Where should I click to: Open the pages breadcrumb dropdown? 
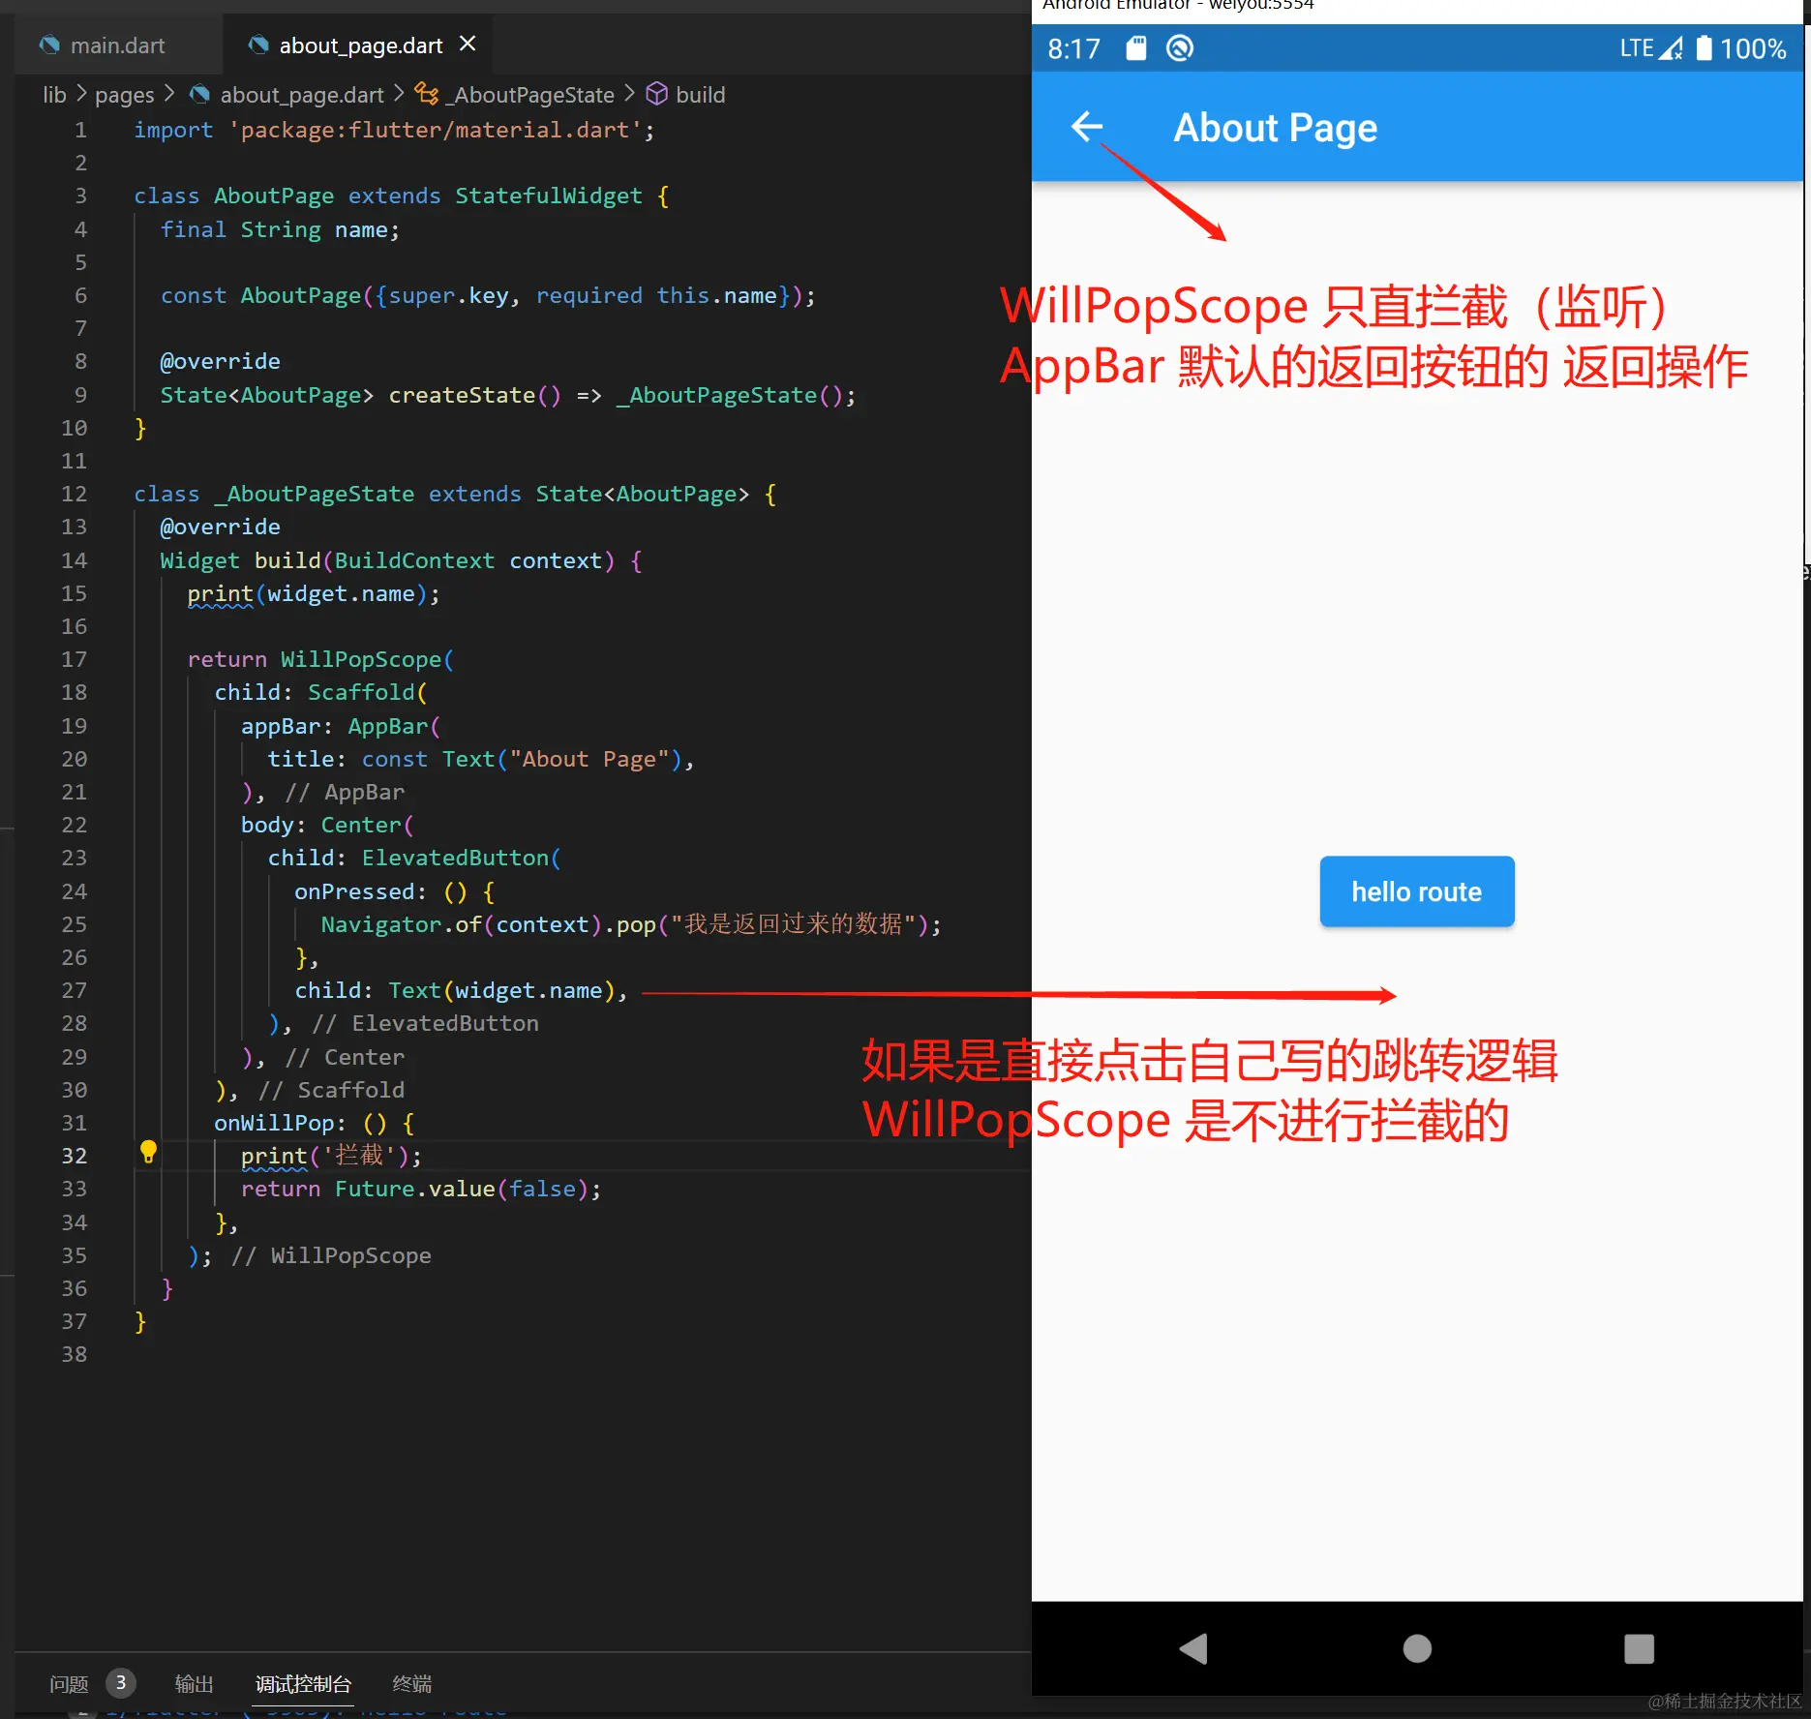(124, 94)
